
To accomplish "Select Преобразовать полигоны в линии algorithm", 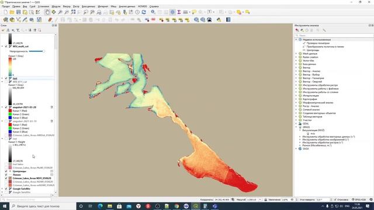I will click(325, 47).
